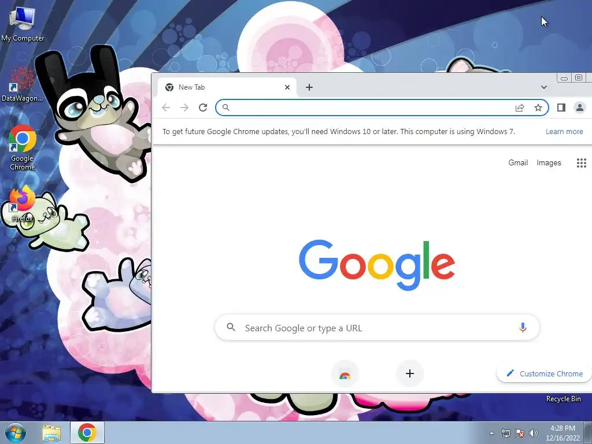The image size is (592, 444).
Task: Start voice search with microphone icon
Action: pos(523,327)
